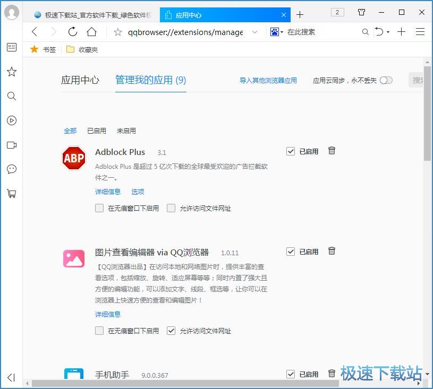Screen dimensions: 433x389
Task: Open 应用中心 section heading
Action: pos(80,80)
